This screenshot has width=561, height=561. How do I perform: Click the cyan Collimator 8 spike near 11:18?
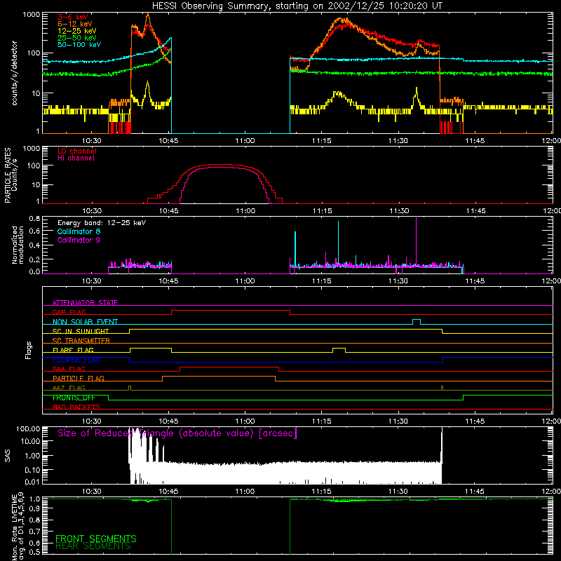point(338,243)
